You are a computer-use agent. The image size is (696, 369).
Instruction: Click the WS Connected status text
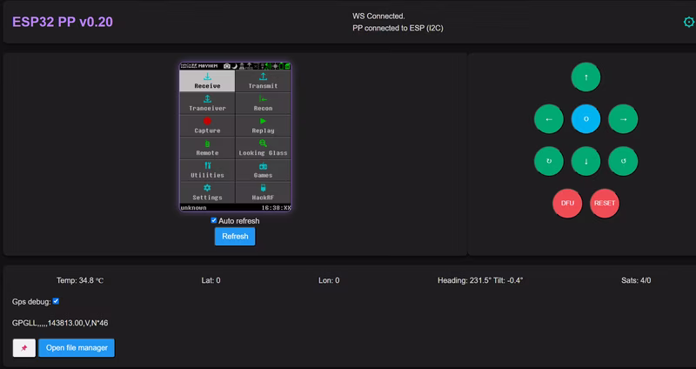pos(378,16)
